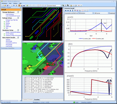Image resolution: width=117 pixels, height=104 pixels.
Task: Click the checkmark beside Bumps
Action: point(4,25)
